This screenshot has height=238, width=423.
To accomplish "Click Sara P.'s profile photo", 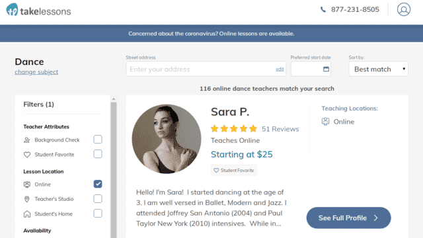I will click(167, 139).
